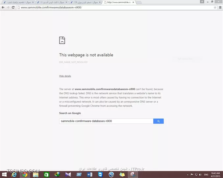Show hidden tray icons arrow

click(187, 175)
